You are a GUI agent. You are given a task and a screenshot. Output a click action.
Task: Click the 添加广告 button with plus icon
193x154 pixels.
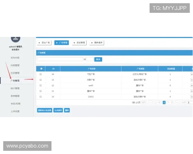click(x=44, y=43)
